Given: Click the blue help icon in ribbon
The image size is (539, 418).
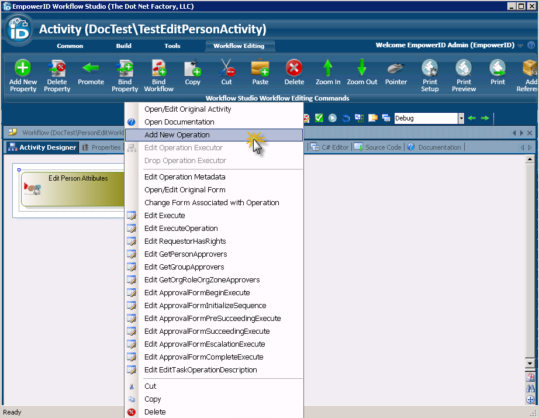Looking at the screenshot, I should click(x=531, y=46).
